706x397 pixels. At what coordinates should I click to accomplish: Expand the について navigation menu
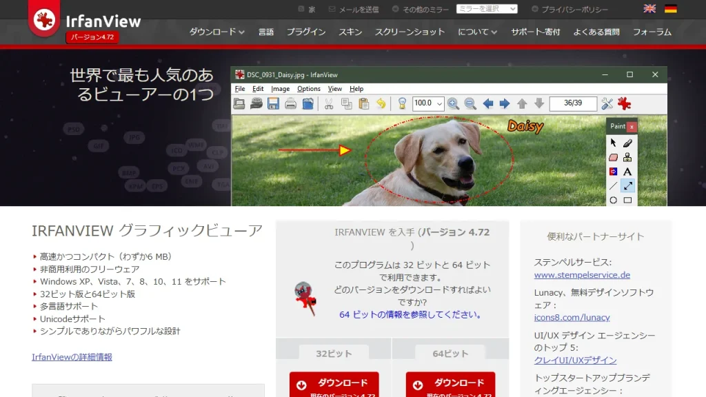point(477,32)
